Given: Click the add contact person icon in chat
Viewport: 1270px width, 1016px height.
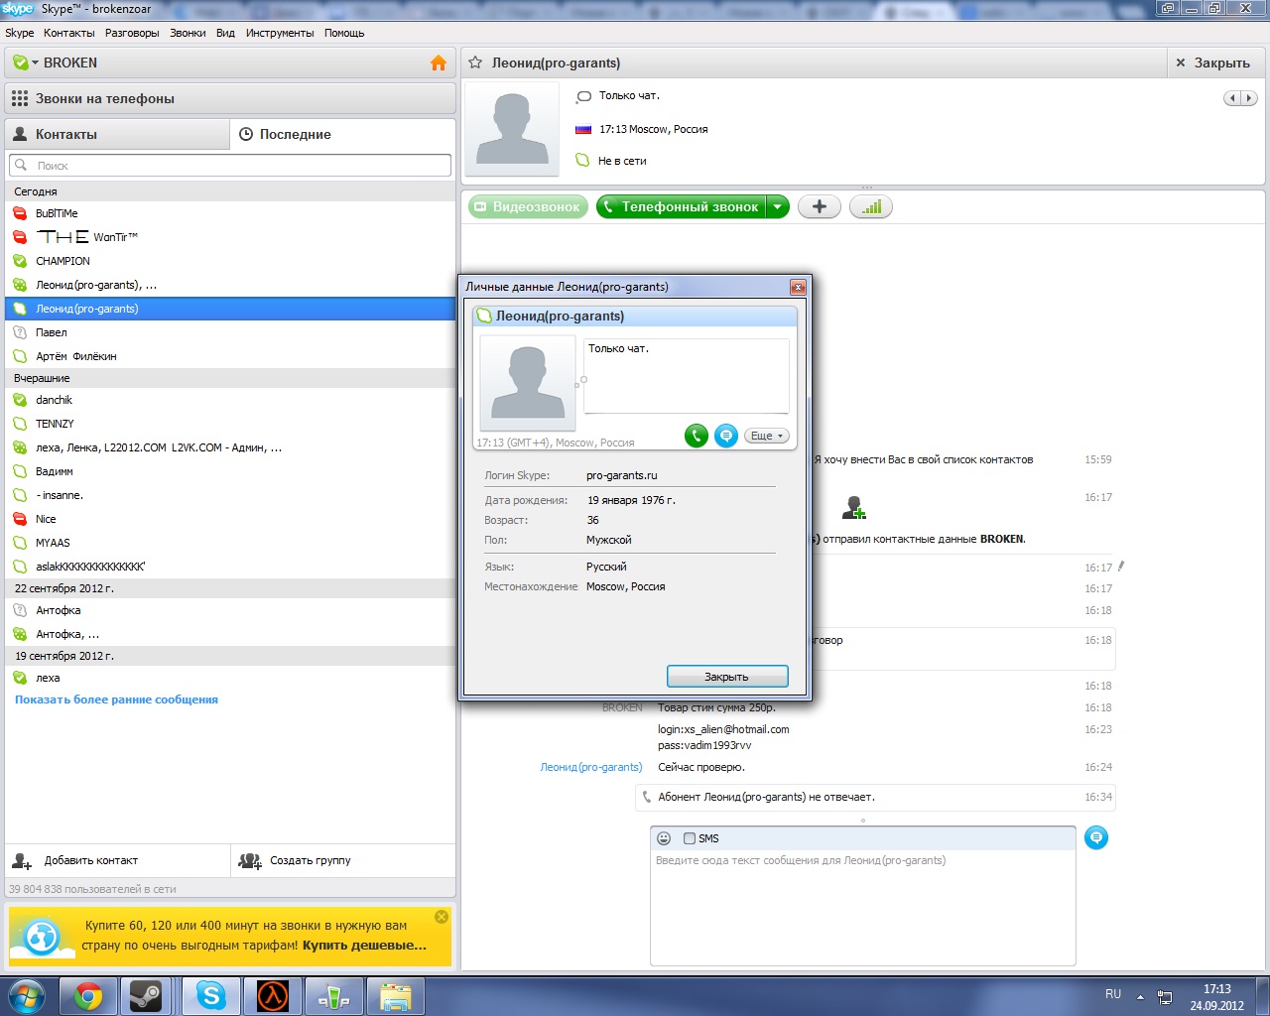Looking at the screenshot, I should (x=853, y=508).
